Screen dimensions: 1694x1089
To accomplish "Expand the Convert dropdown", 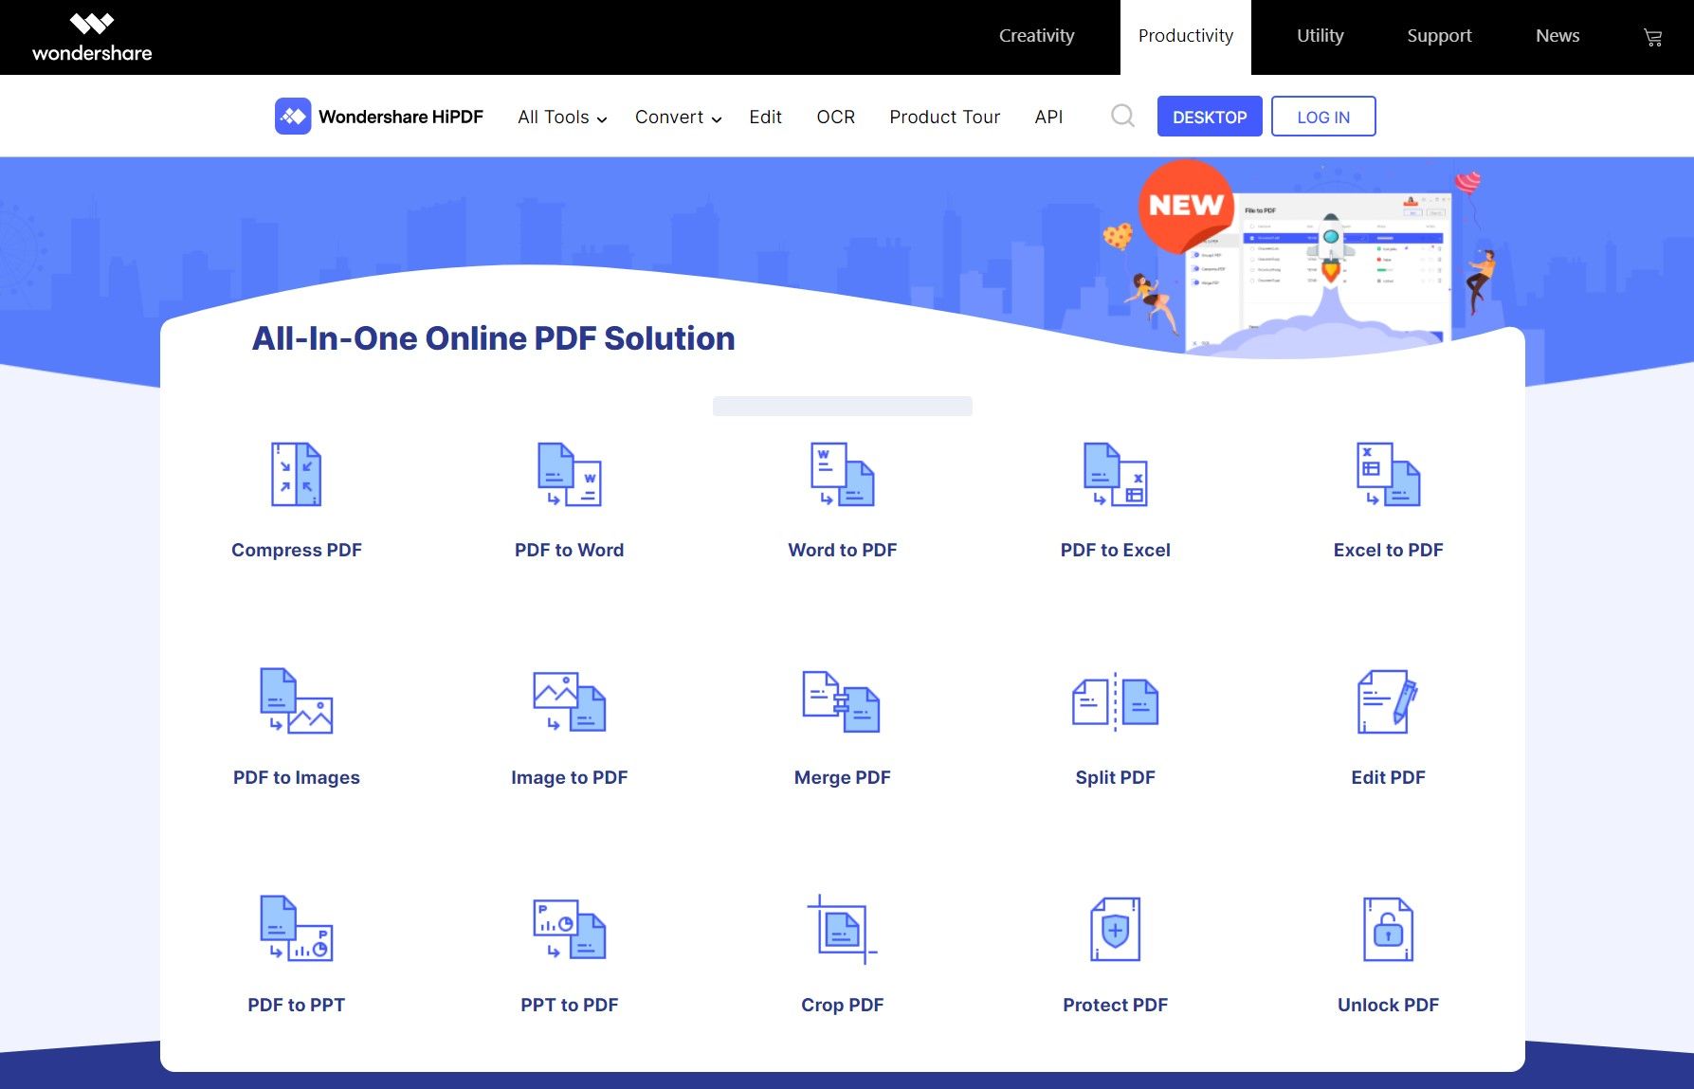I will 677,117.
